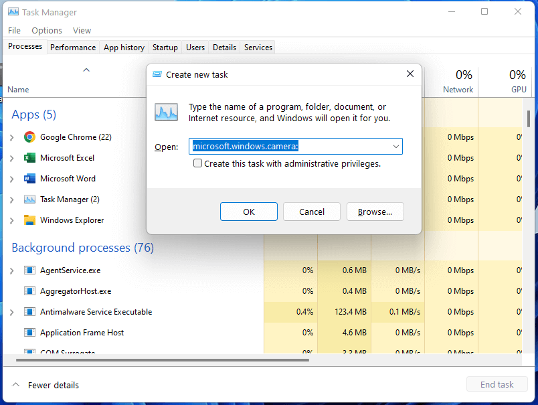Image resolution: width=538 pixels, height=405 pixels.
Task: Expand the Task Manager (2) process group
Action: tap(12, 199)
